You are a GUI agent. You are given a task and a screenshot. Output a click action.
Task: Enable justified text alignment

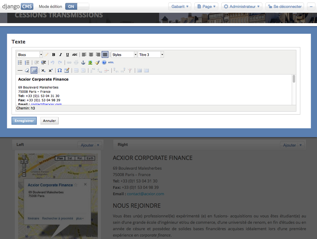105,55
